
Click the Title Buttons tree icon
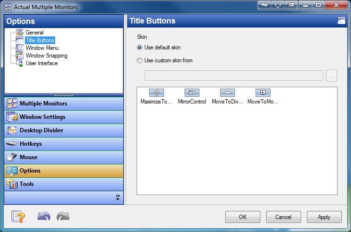20,40
